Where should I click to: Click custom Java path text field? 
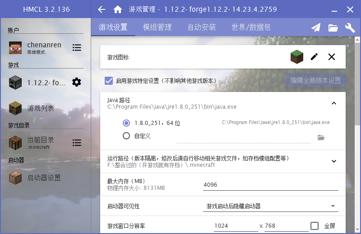(x=243, y=138)
